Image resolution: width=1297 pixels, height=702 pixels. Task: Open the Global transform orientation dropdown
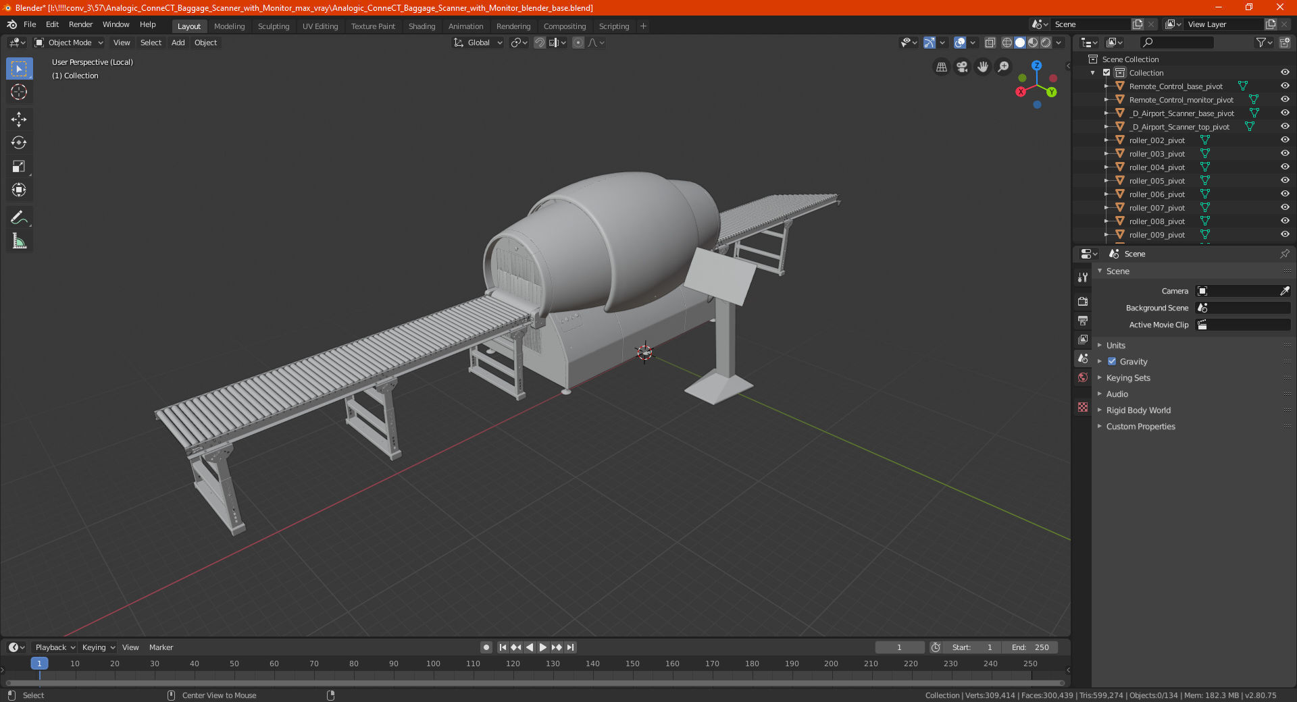click(x=478, y=43)
